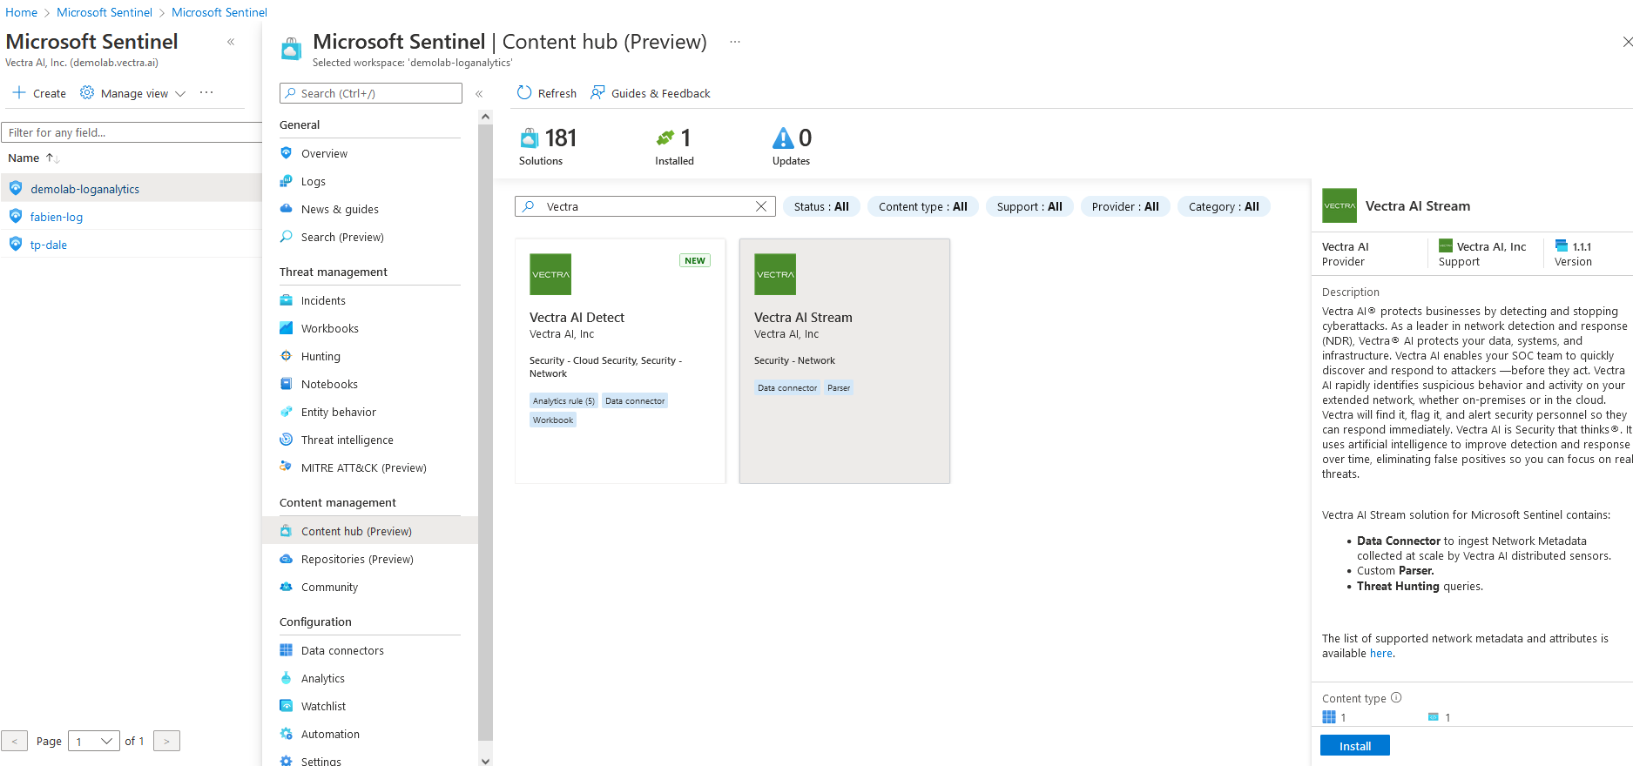The image size is (1633, 766).
Task: Open the page number dropdown
Action: point(93,741)
